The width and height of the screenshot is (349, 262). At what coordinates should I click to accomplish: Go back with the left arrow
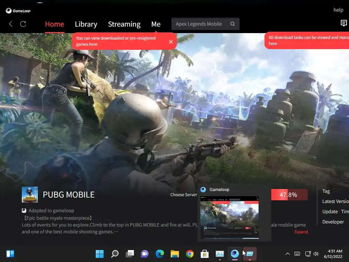pyautogui.click(x=11, y=24)
